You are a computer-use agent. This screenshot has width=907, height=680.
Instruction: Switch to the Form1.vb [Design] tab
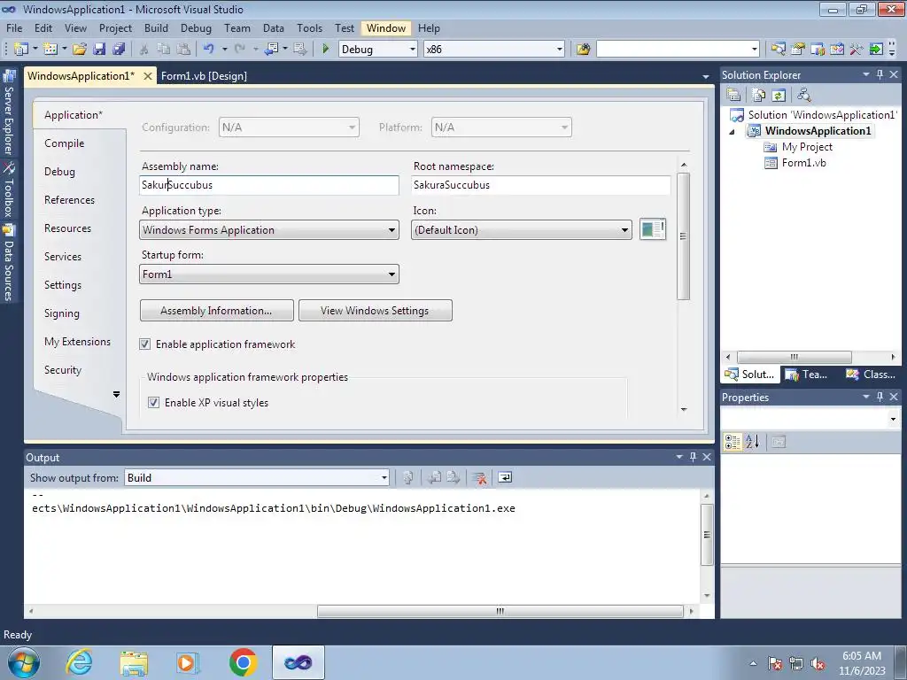(204, 76)
